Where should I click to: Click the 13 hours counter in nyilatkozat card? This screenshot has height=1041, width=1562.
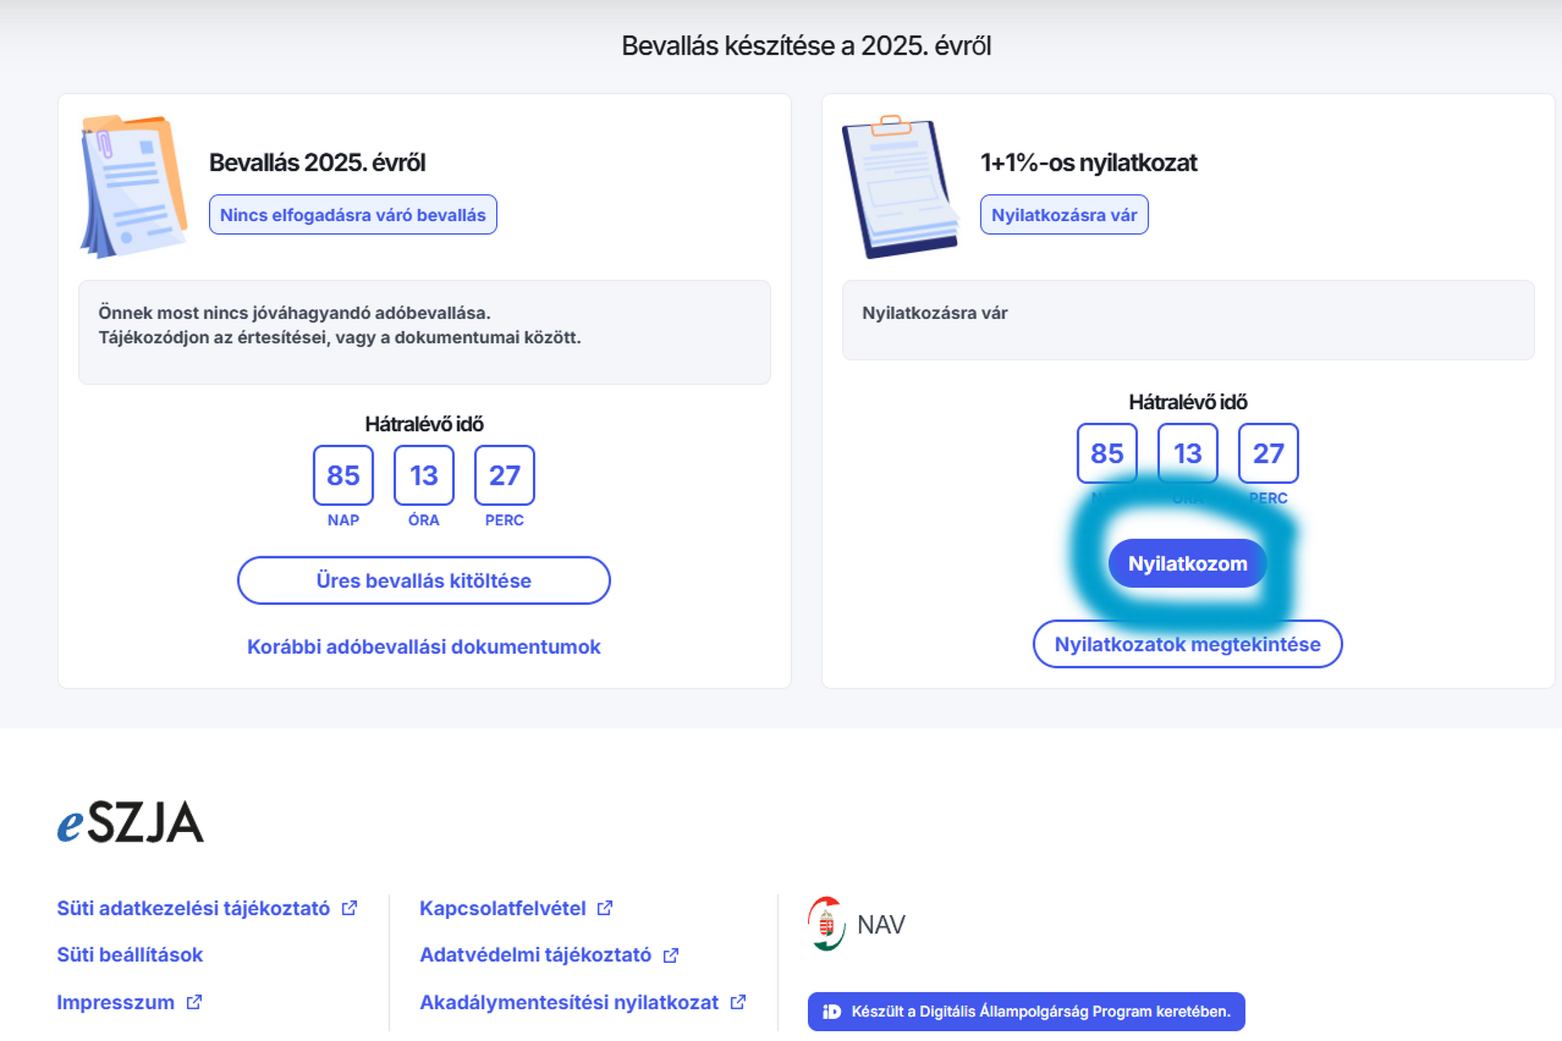click(x=1188, y=454)
